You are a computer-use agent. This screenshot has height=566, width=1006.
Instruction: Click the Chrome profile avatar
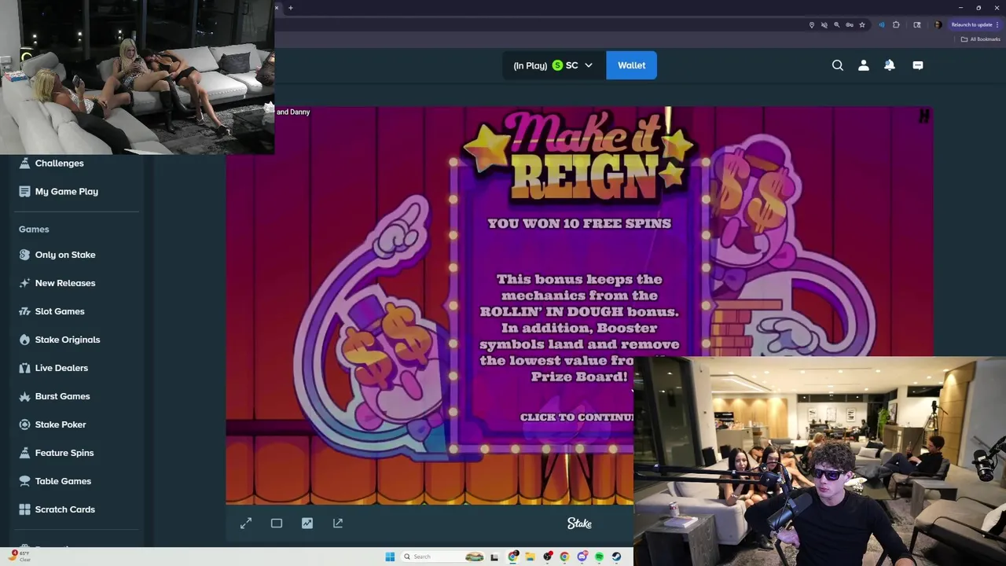(x=938, y=24)
